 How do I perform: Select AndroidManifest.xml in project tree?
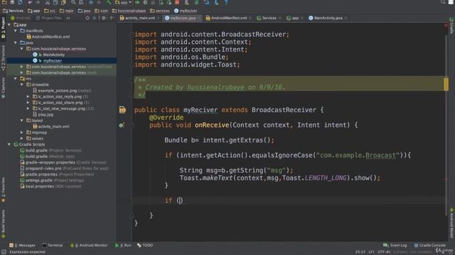pos(48,37)
